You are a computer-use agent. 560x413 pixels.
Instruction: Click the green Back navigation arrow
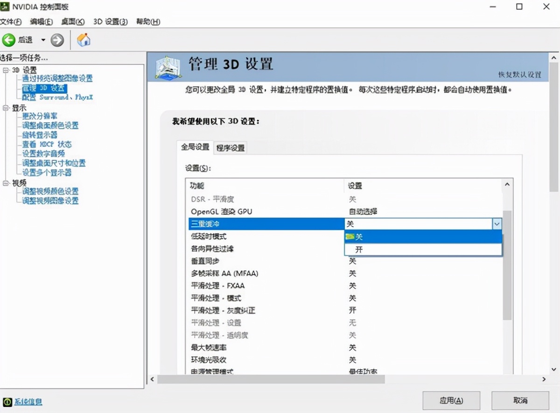click(x=9, y=40)
